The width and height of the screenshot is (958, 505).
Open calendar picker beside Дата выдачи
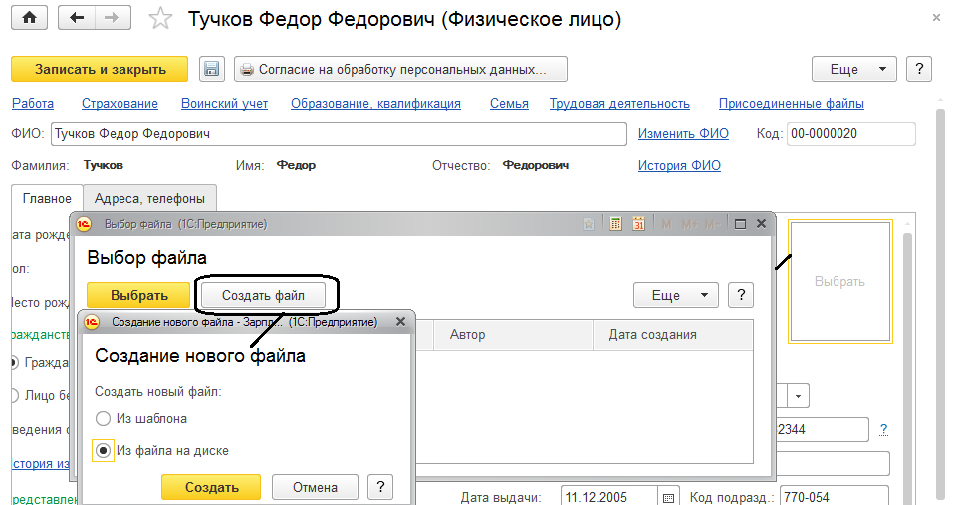click(668, 497)
